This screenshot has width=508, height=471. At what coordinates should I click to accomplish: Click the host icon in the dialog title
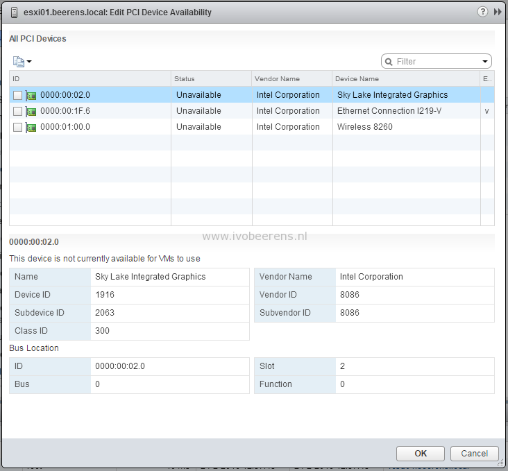[x=15, y=12]
